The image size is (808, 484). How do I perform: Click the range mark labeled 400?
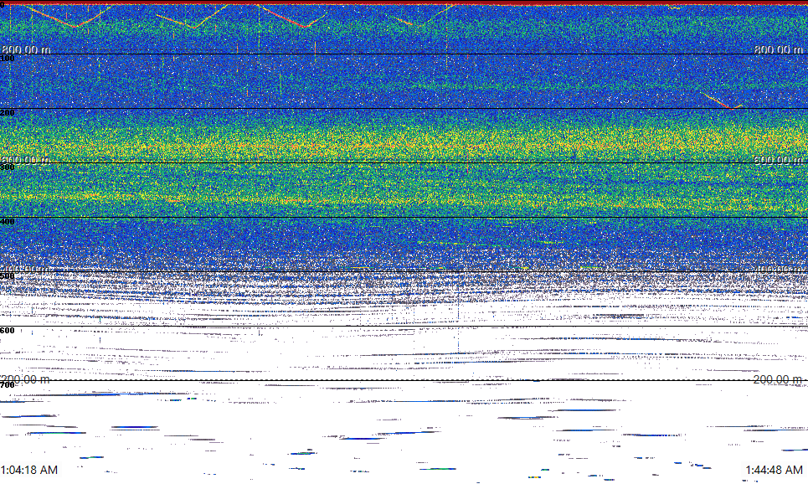point(8,222)
